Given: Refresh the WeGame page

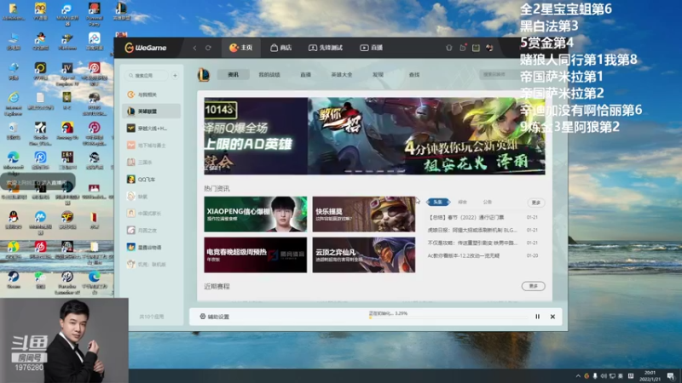Looking at the screenshot, I should [x=208, y=48].
